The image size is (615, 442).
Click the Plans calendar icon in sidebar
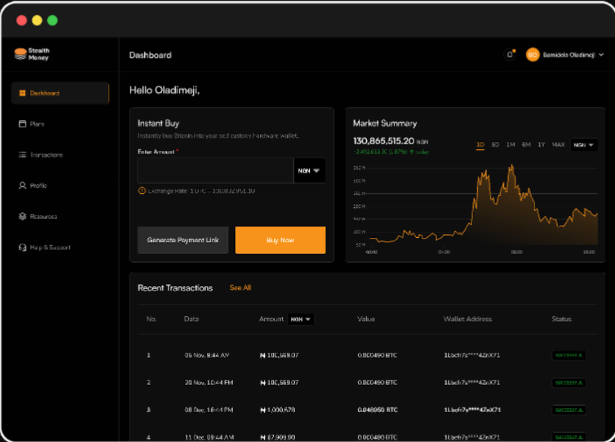[22, 124]
